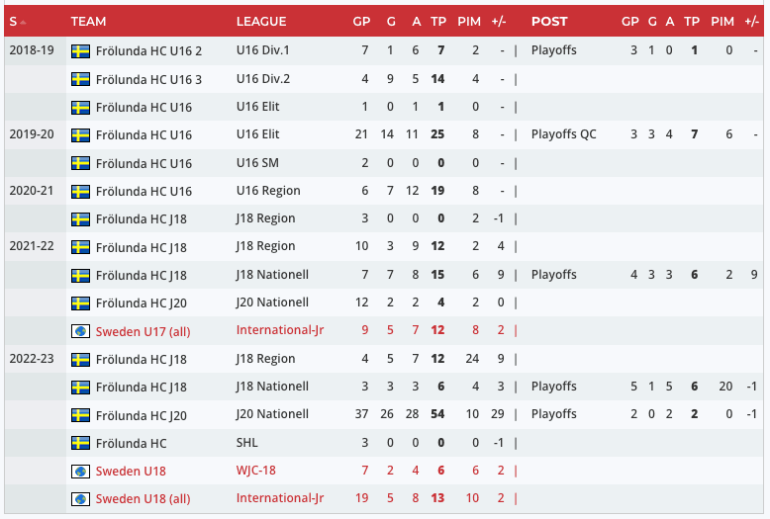Open the SHL league link
The image size is (770, 519).
point(247,443)
